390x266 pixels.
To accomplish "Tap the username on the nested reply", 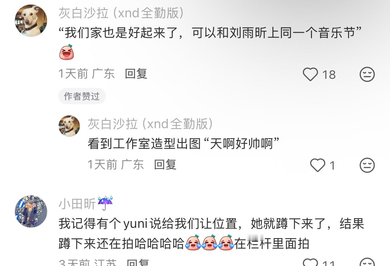I will (150, 124).
